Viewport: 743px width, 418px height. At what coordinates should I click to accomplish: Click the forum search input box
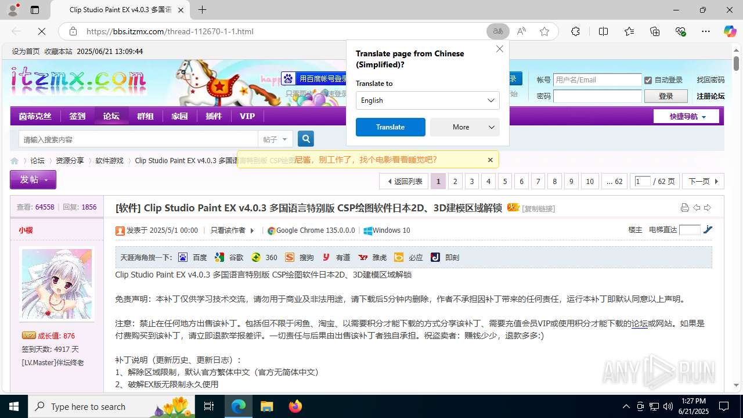point(138,139)
